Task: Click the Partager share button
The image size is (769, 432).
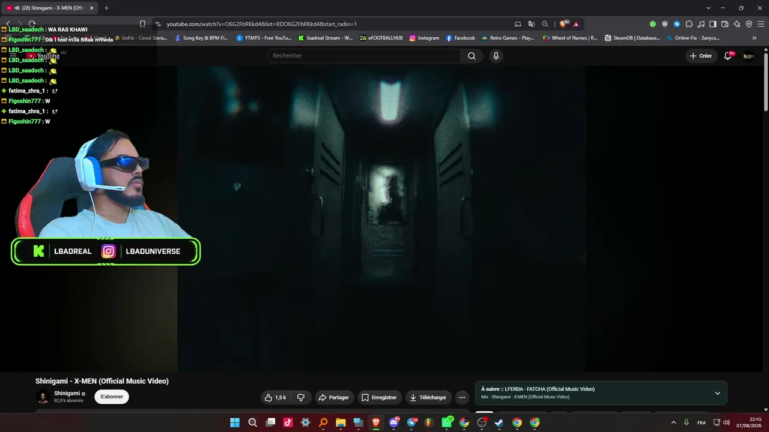Action: [x=333, y=397]
